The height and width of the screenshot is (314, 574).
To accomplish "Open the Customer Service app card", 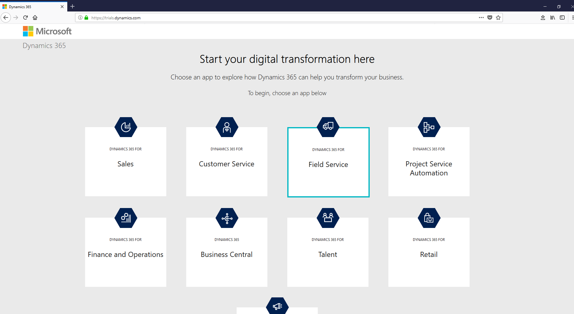I will click(x=227, y=162).
